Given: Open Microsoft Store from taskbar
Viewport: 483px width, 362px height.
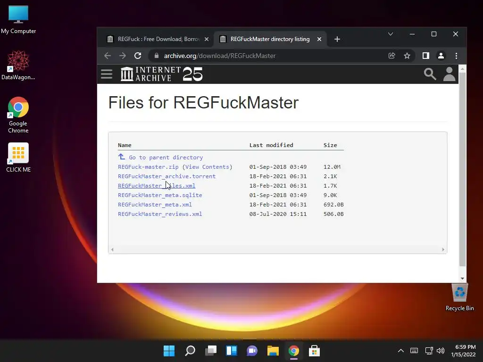Looking at the screenshot, I should click(x=314, y=351).
